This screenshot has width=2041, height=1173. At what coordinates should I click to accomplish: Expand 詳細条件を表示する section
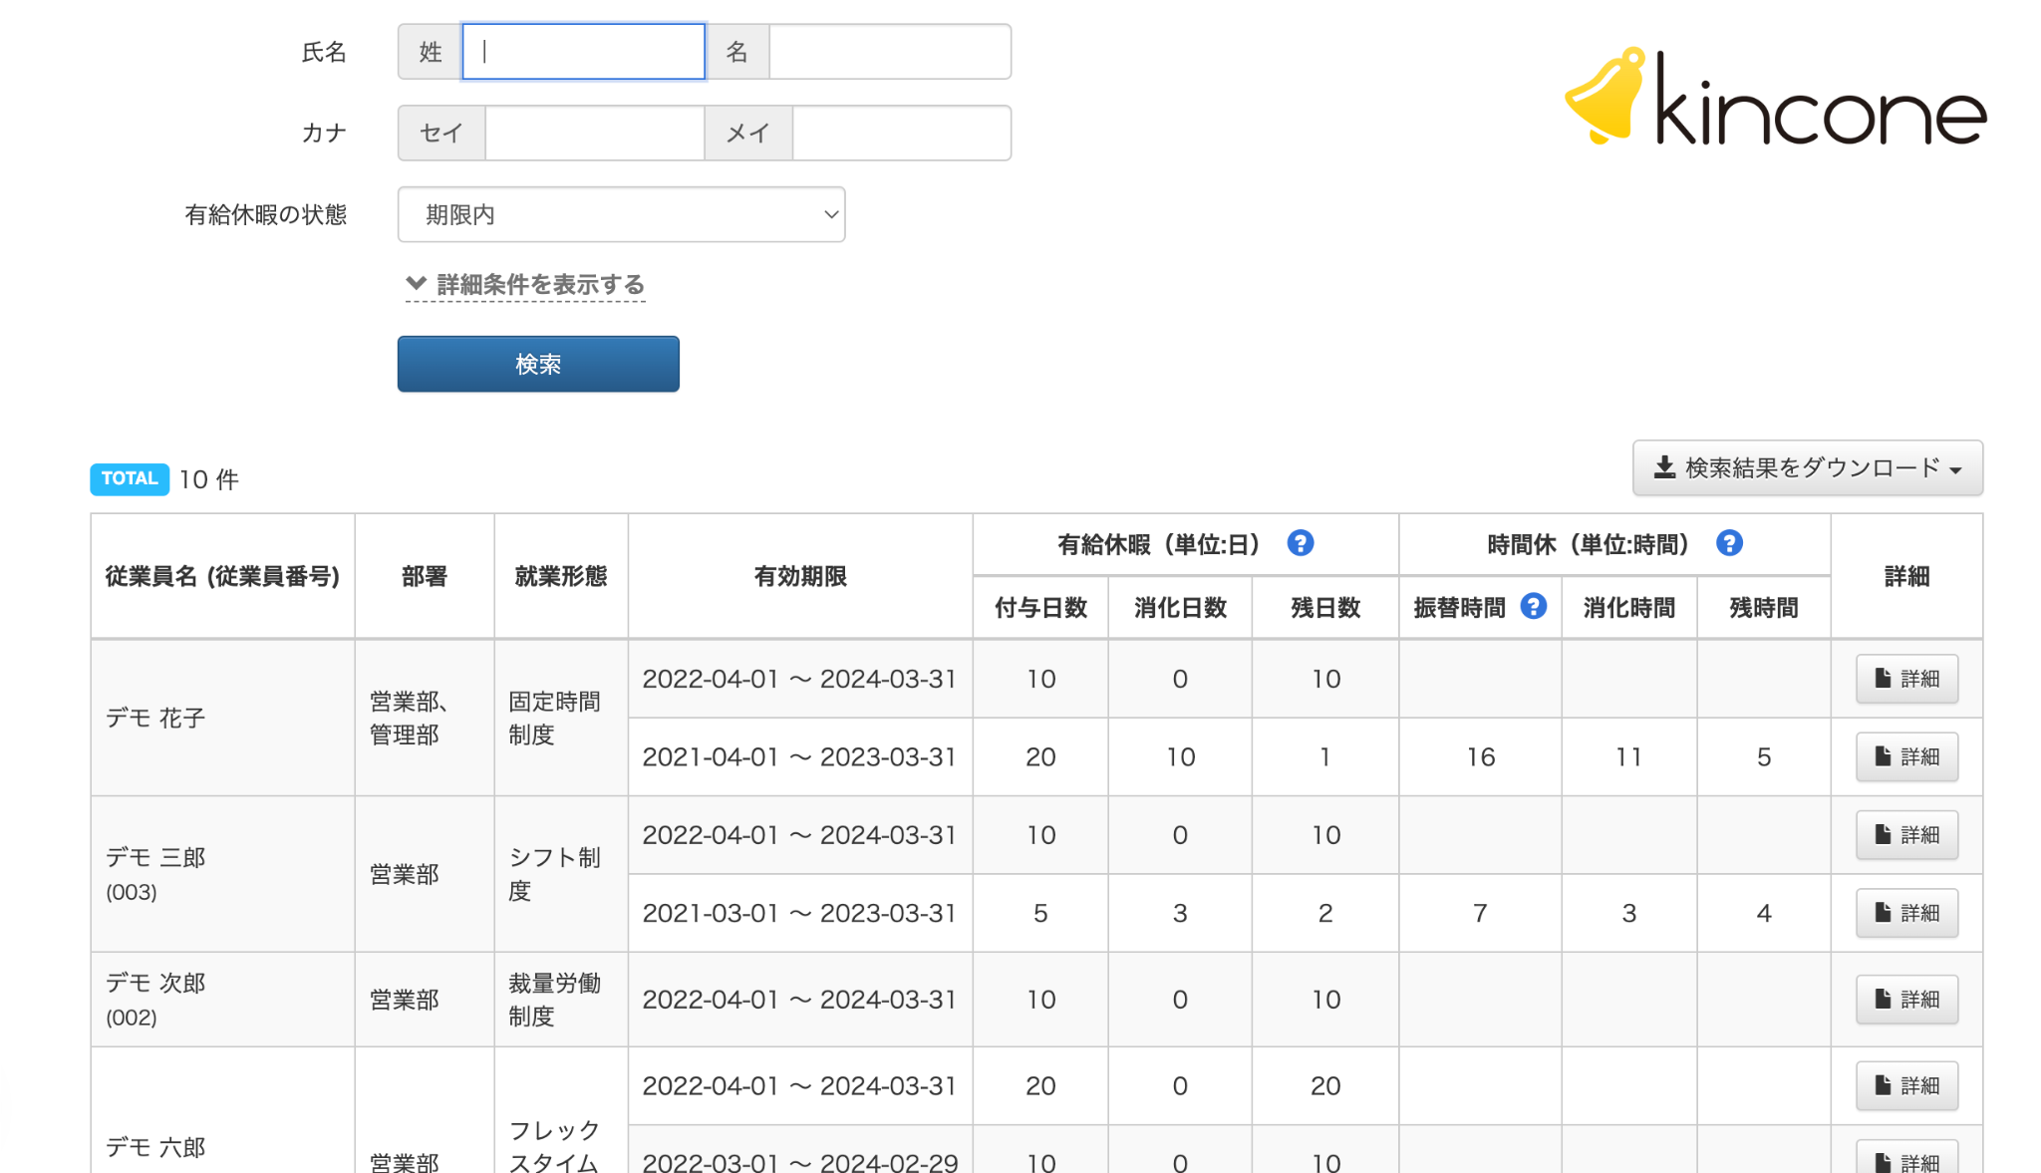point(526,285)
